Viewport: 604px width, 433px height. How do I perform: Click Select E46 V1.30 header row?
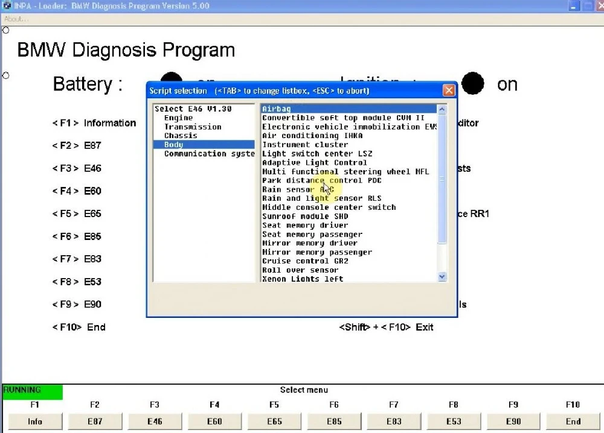[x=204, y=109]
